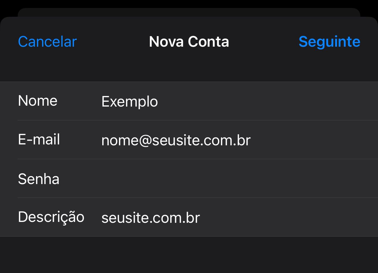Click the Senha label

(38, 179)
